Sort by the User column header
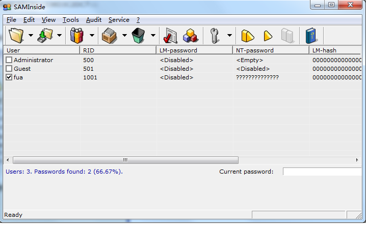Image resolution: width=366 pixels, height=225 pixels. [x=42, y=50]
